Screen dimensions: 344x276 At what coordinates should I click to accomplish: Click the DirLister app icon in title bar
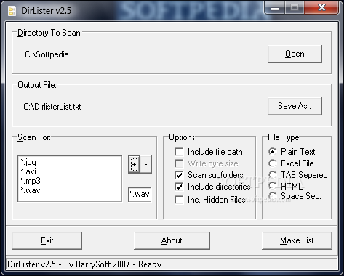pyautogui.click(x=12, y=11)
